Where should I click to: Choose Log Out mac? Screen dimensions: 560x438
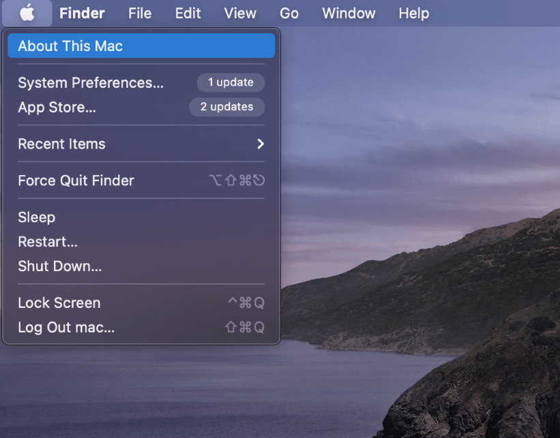(66, 328)
